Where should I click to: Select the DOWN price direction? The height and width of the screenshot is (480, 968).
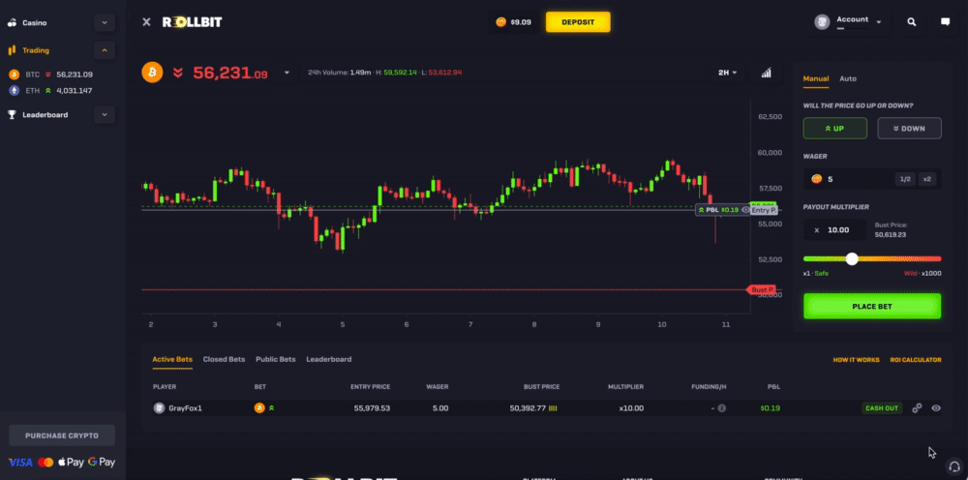pos(909,129)
